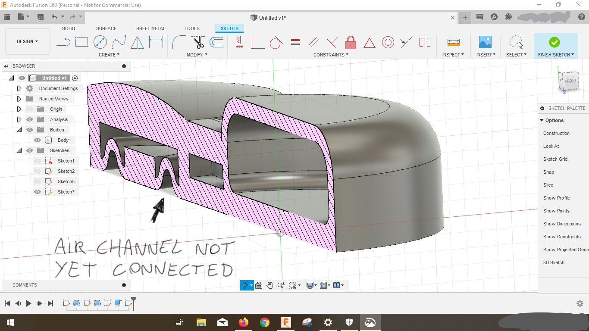589x331 pixels.
Task: Toggle visibility of Sketch7
Action: click(38, 192)
